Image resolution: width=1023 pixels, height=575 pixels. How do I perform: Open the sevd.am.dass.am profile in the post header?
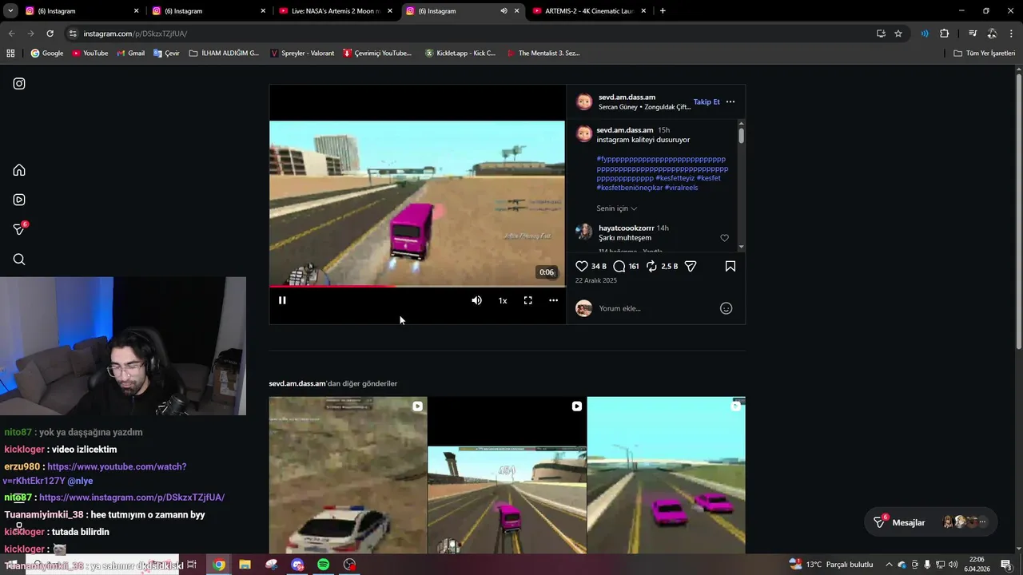627,97
